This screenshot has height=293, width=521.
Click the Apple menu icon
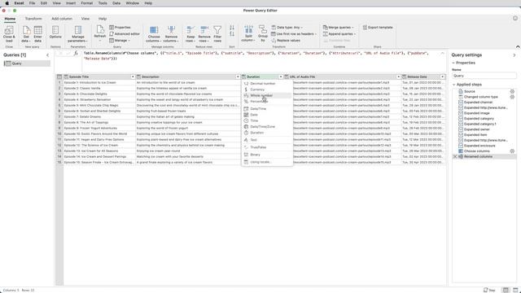pos(7,3)
